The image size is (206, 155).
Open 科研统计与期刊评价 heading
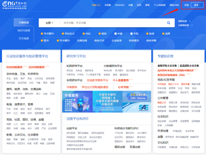(x=127, y=129)
